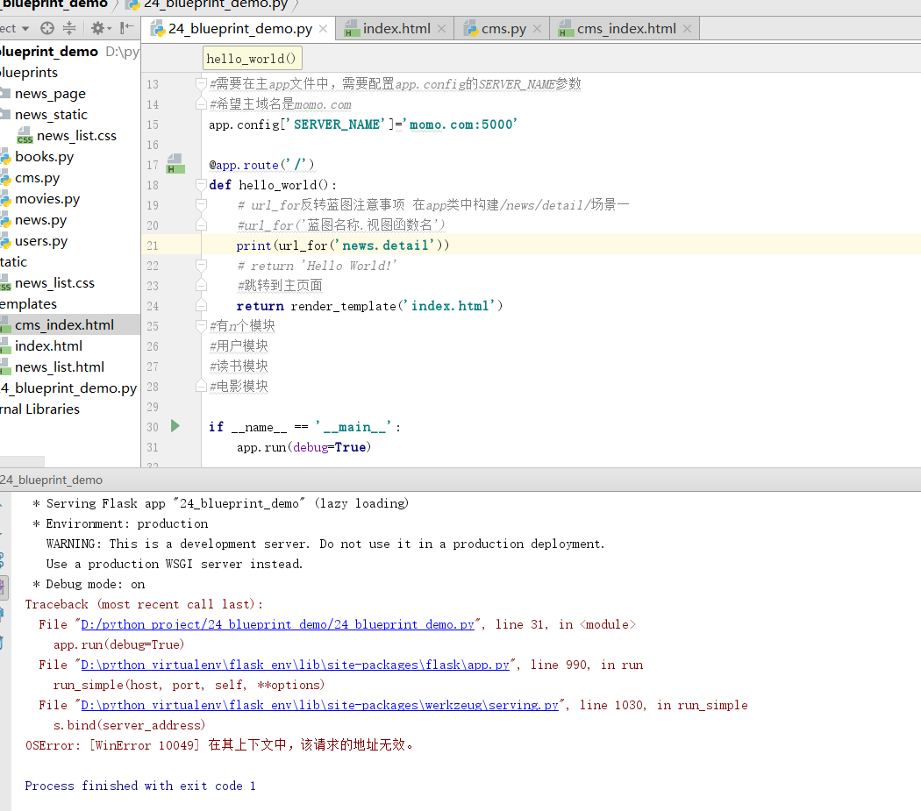Viewport: 921px width, 811px height.
Task: Click the 'Debug mode: on' console line
Action: (89, 584)
